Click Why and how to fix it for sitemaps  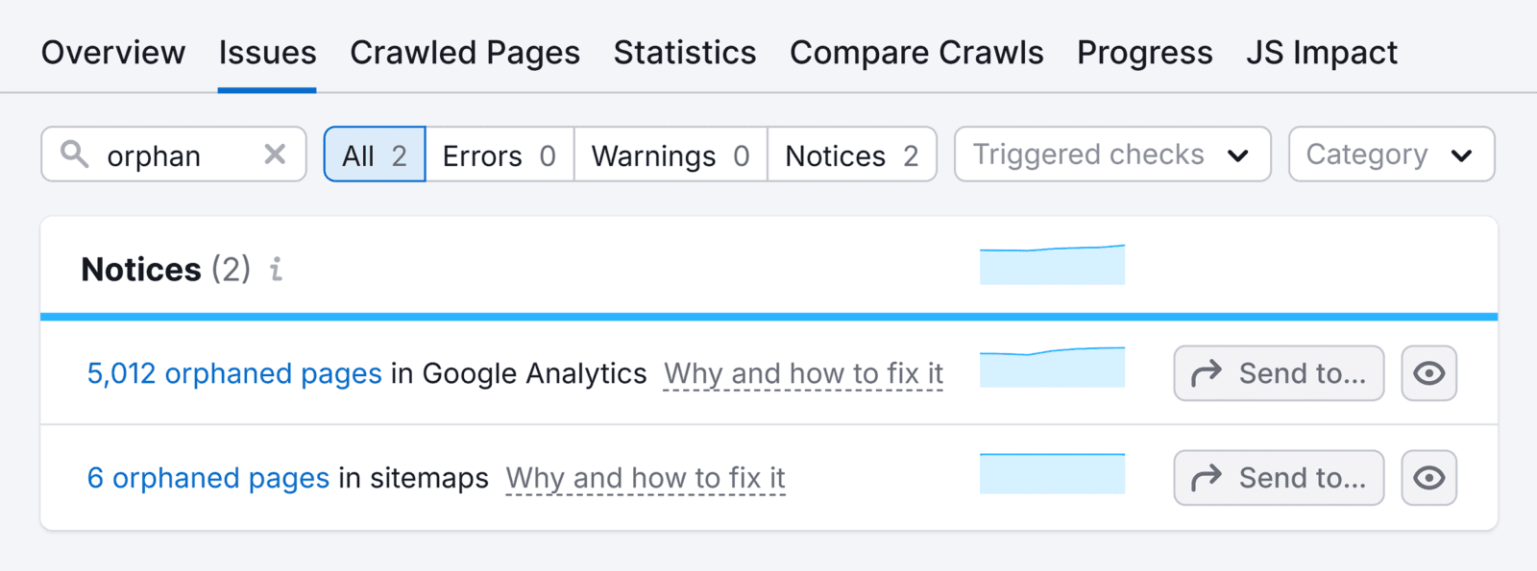646,478
